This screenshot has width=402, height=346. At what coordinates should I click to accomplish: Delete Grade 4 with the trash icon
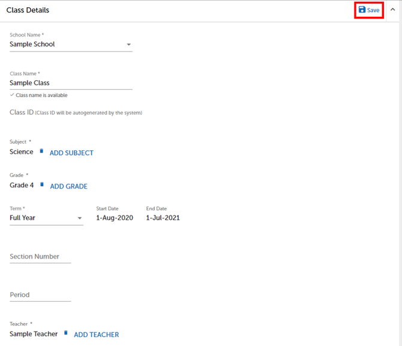pos(42,185)
